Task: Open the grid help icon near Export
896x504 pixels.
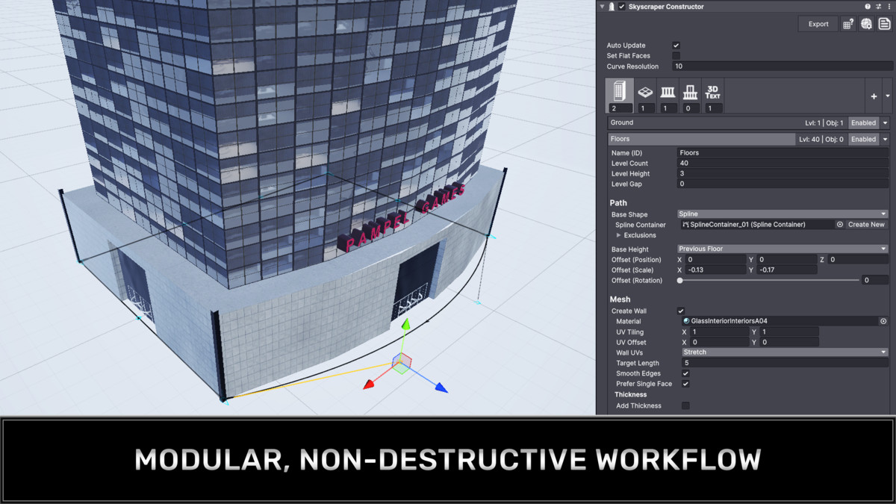Action: [x=847, y=23]
